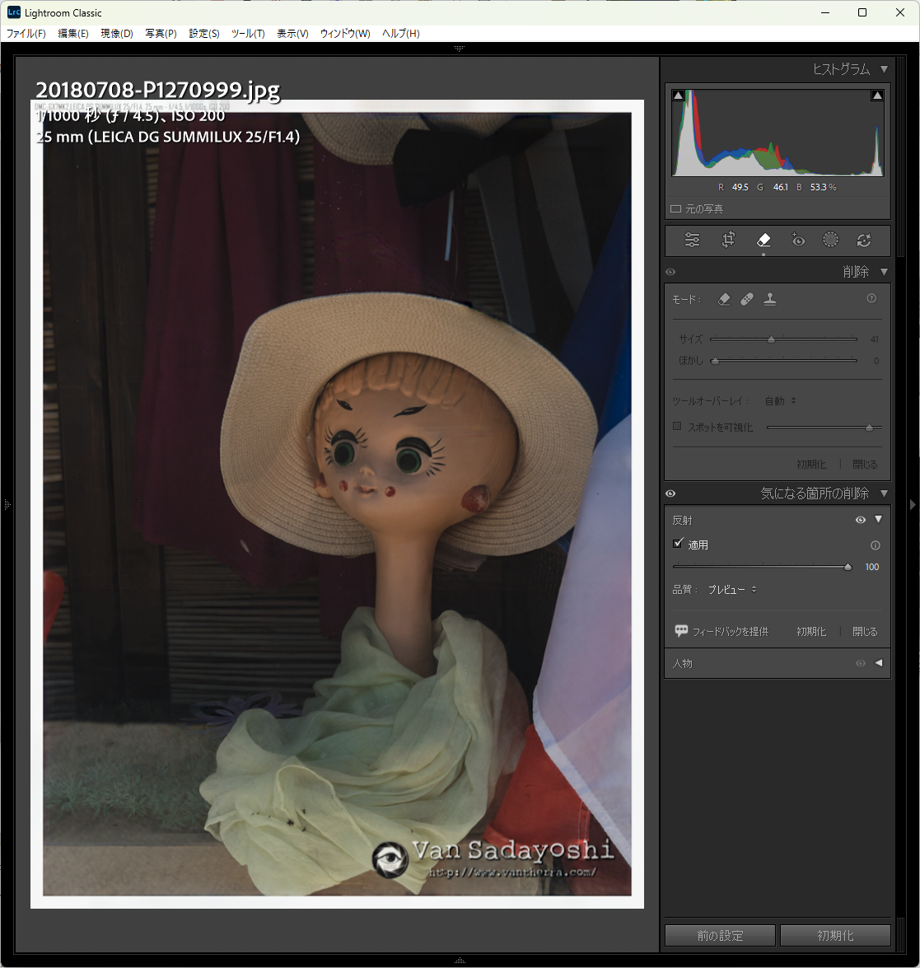Uncheck the 適用 checkbox under 反射

click(678, 544)
